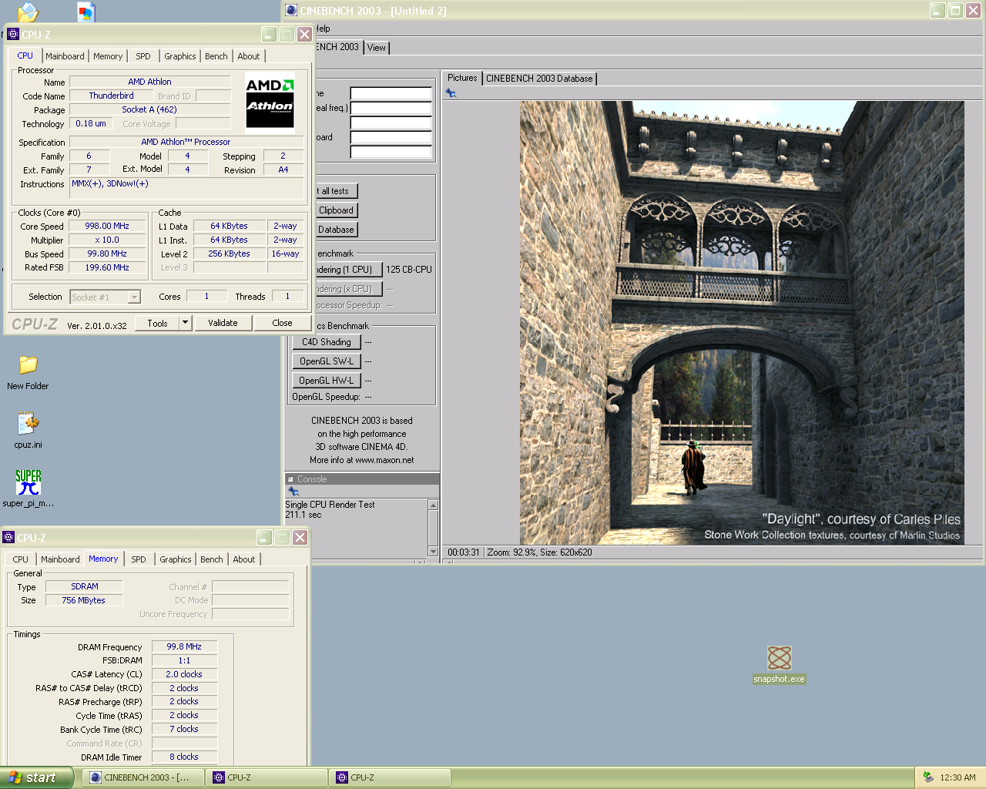
Task: Open the Mainboard tab in top CPU-Z
Action: 65,56
